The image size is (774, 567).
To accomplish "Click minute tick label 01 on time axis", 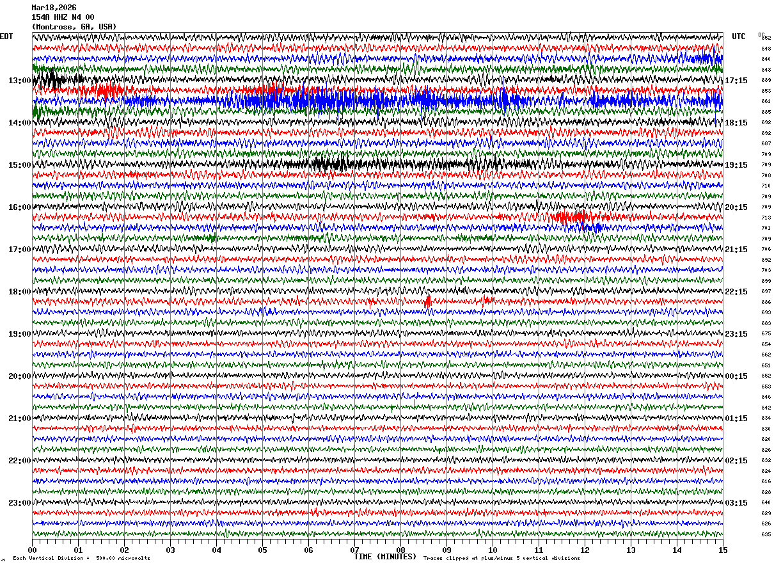I will 78,550.
